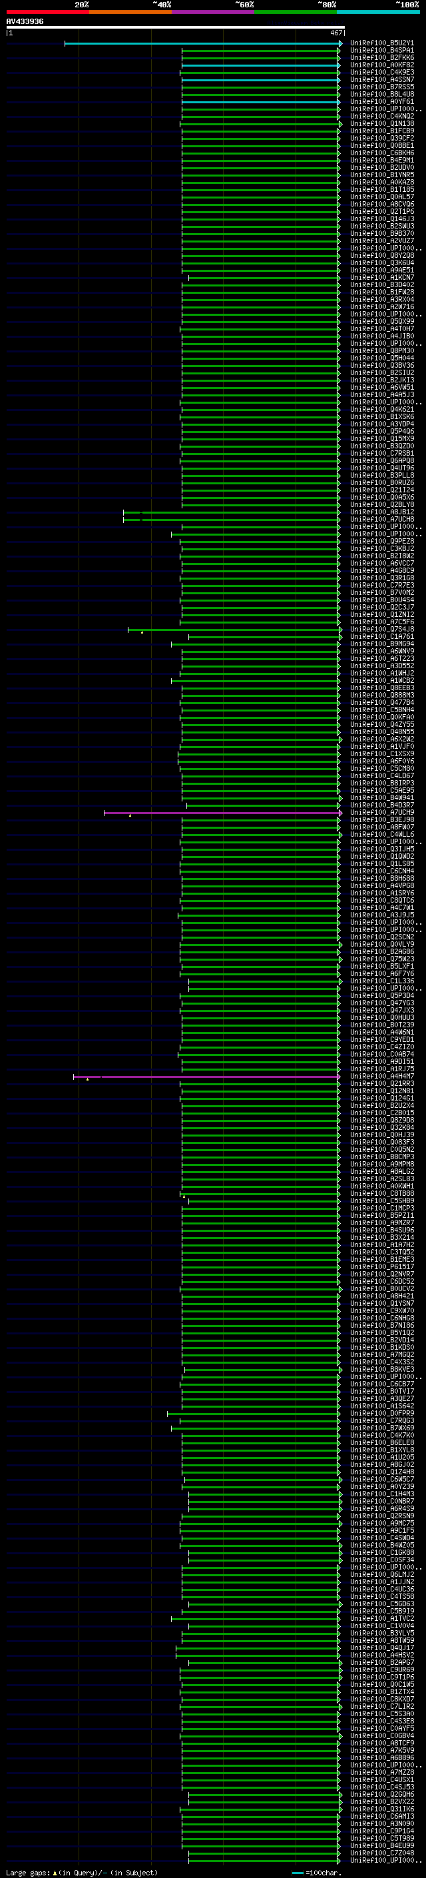Select hit label UniRef100_Q146J3
This screenshot has height=1878, width=426.
pyautogui.click(x=382, y=219)
